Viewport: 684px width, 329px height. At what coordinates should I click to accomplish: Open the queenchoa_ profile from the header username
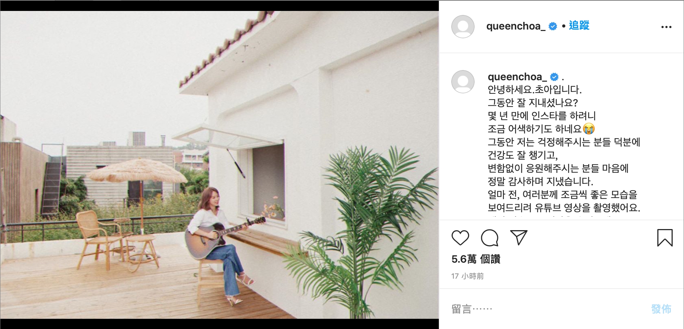516,26
